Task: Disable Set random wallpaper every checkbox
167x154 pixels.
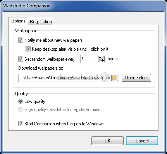Action: point(21,59)
